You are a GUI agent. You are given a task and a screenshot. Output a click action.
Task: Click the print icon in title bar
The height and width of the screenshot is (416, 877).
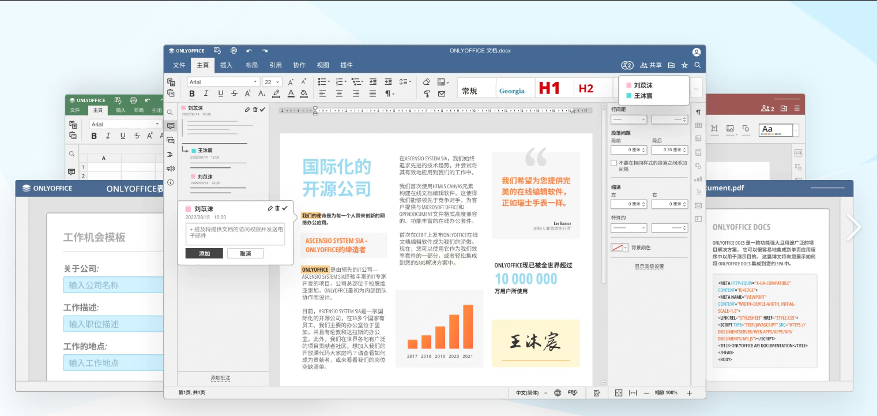click(234, 51)
